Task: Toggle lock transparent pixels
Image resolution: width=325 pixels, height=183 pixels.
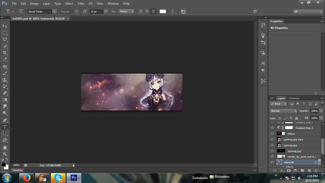Action: click(280, 118)
